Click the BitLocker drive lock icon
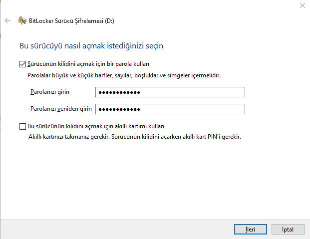 (22, 20)
